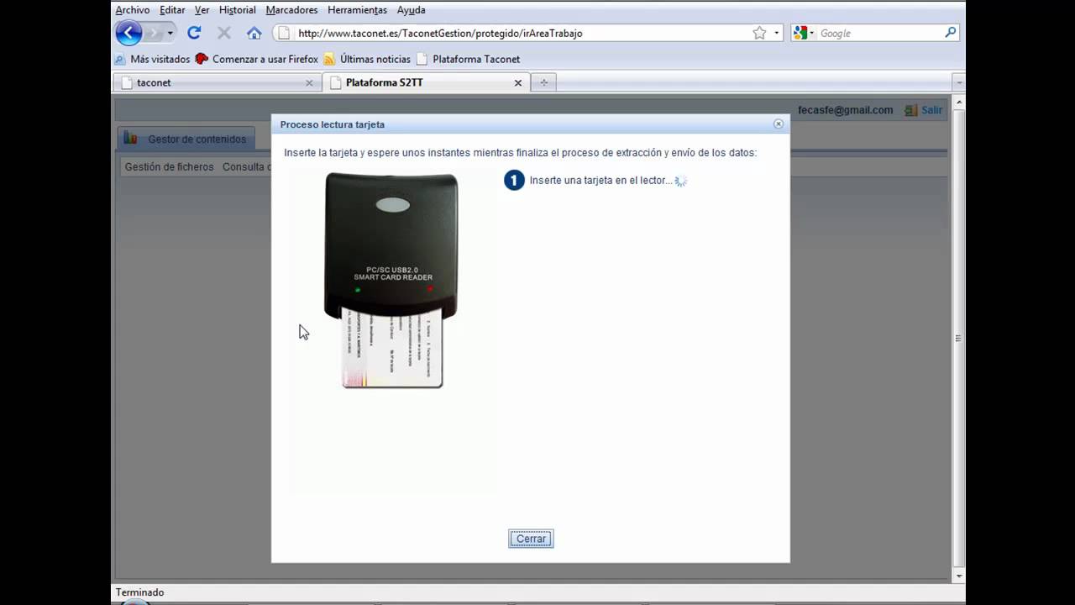Open the Plataforma Taconet bookmark
Image resolution: width=1075 pixels, height=605 pixels.
[x=469, y=59]
